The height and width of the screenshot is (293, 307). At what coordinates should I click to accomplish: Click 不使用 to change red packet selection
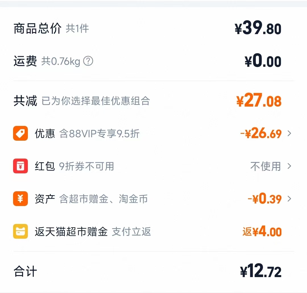[x=265, y=167]
